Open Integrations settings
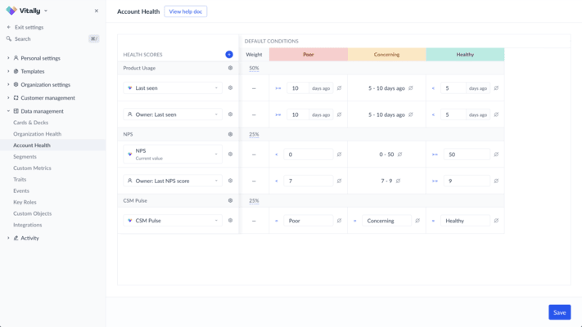This screenshot has width=582, height=327. (x=28, y=225)
